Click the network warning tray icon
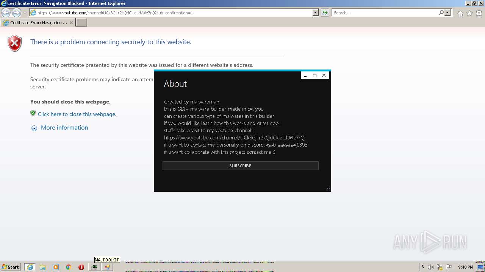Screen dimensions: 485x272 (x=440, y=267)
